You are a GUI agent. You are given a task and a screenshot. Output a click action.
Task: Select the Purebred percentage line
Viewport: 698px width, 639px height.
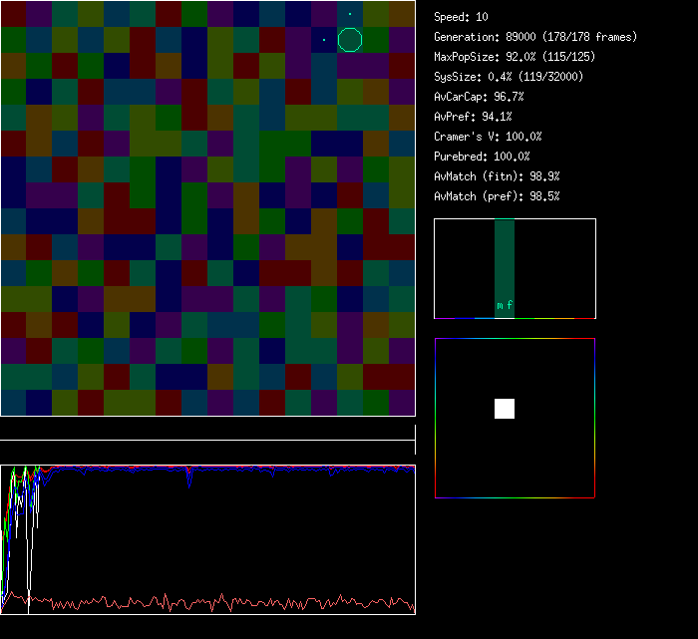(483, 157)
